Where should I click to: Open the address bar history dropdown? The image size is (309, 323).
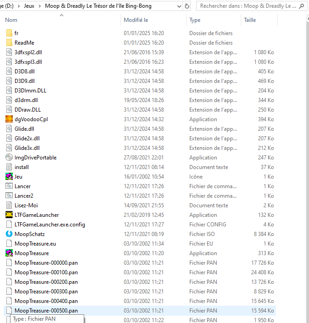(179, 6)
